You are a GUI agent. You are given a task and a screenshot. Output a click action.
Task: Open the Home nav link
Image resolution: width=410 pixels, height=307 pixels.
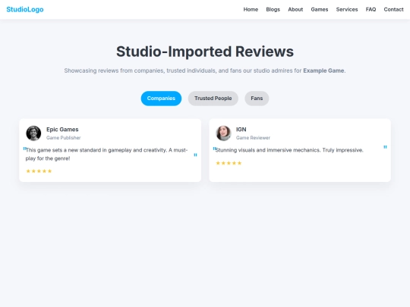(251, 9)
